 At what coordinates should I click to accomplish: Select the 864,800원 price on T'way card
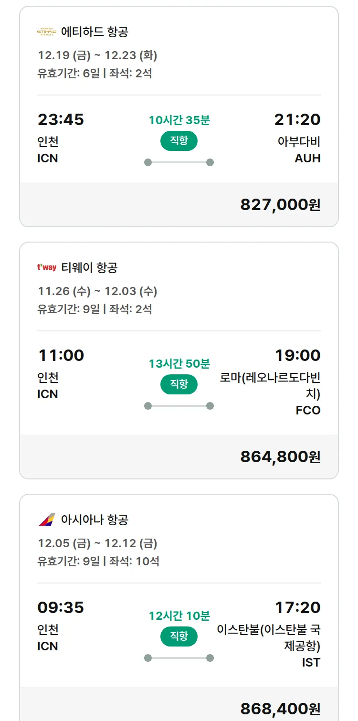(280, 456)
